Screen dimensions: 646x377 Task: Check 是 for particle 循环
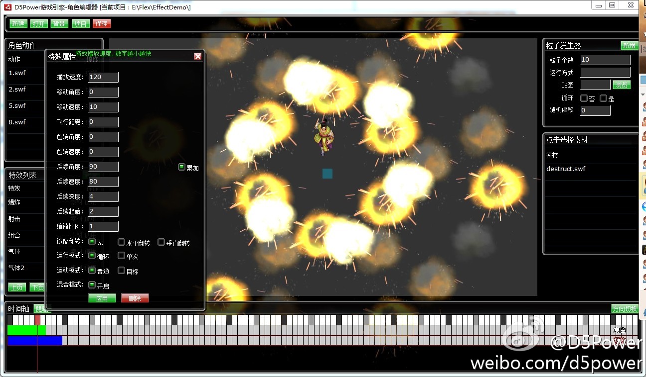point(603,98)
